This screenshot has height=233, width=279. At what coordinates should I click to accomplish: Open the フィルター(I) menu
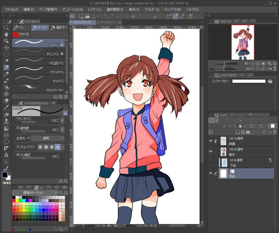(x=151, y=9)
